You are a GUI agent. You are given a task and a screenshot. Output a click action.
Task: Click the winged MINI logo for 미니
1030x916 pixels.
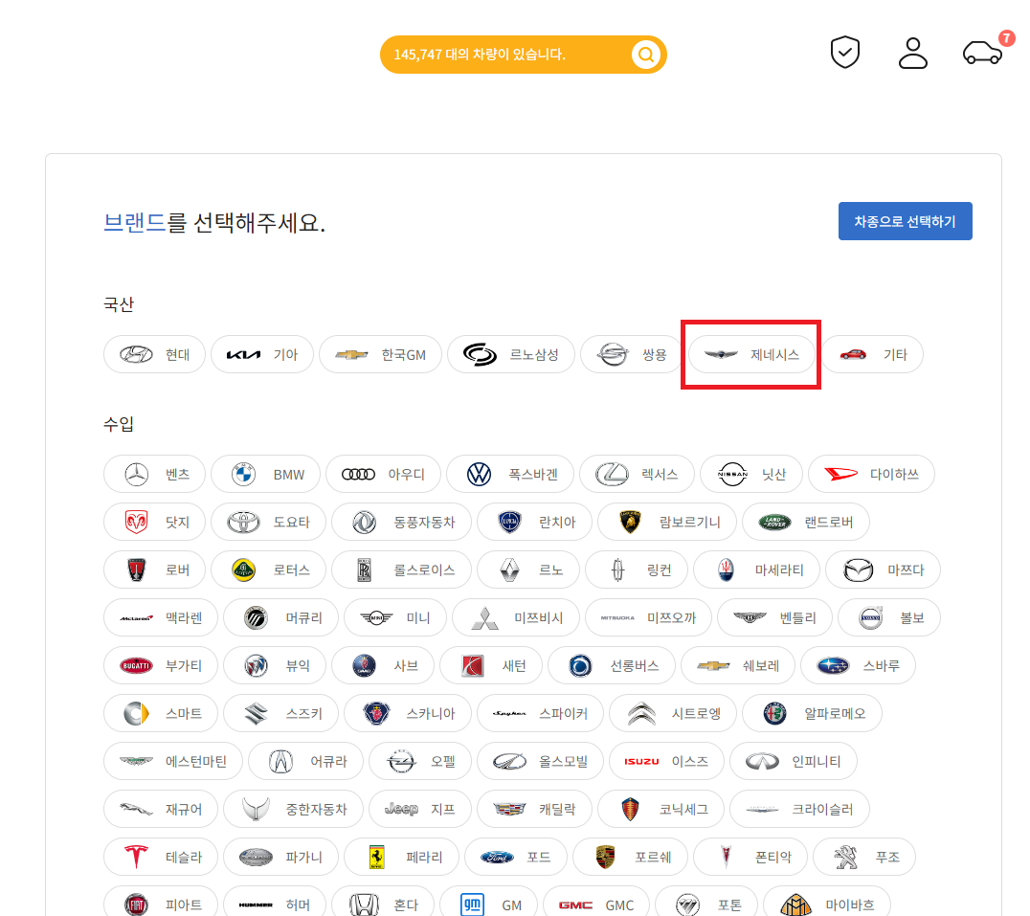(376, 618)
